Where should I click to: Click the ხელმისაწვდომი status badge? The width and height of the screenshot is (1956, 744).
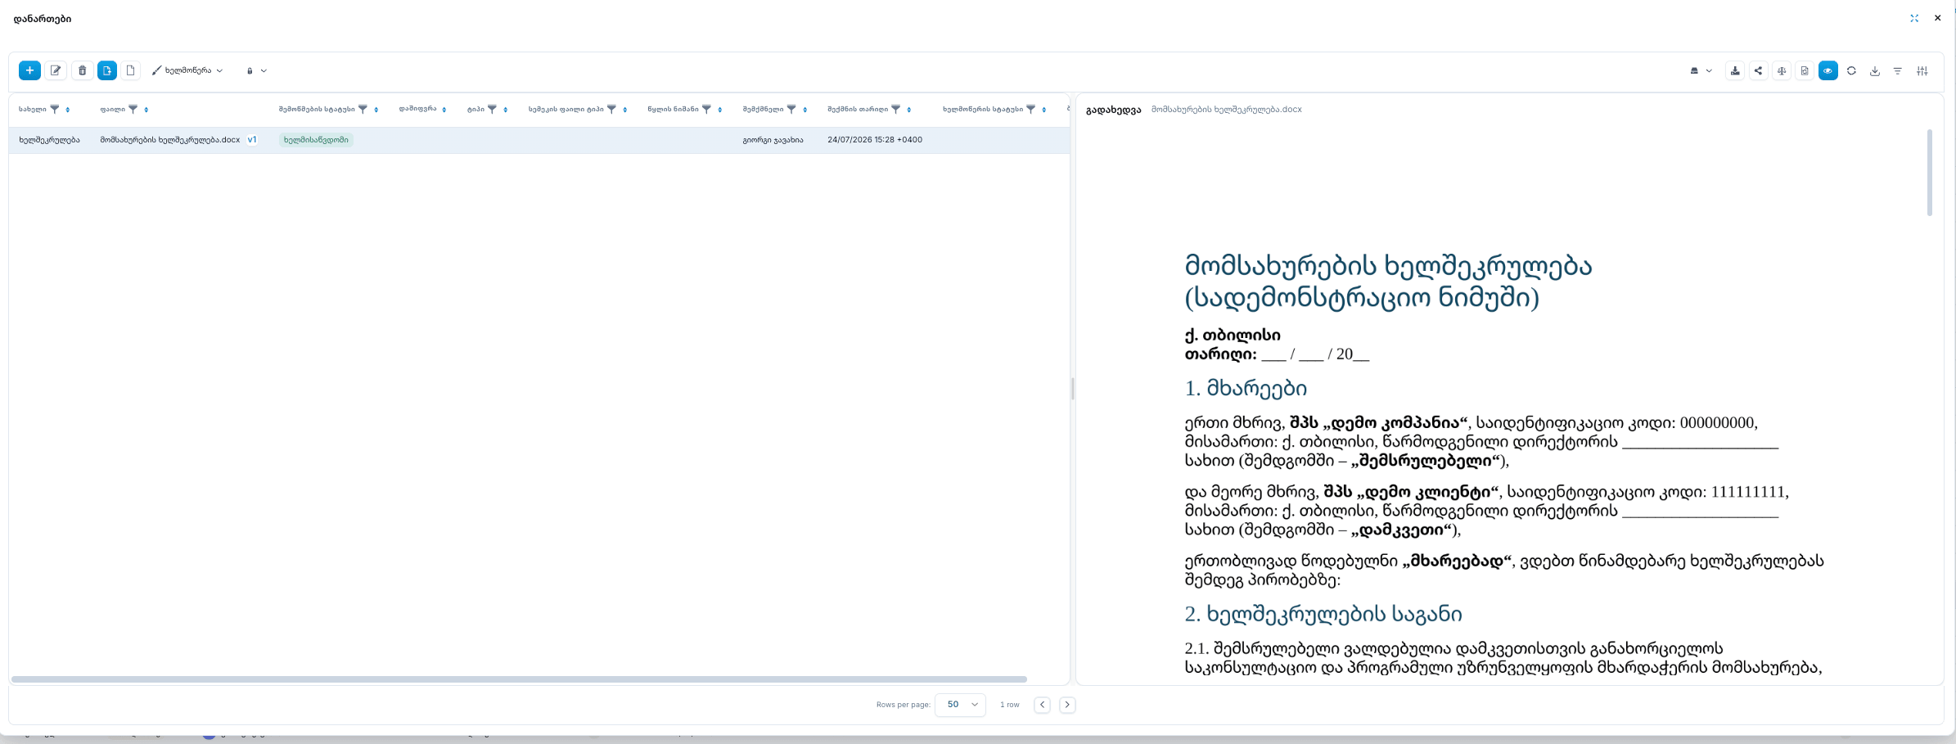[x=316, y=140]
